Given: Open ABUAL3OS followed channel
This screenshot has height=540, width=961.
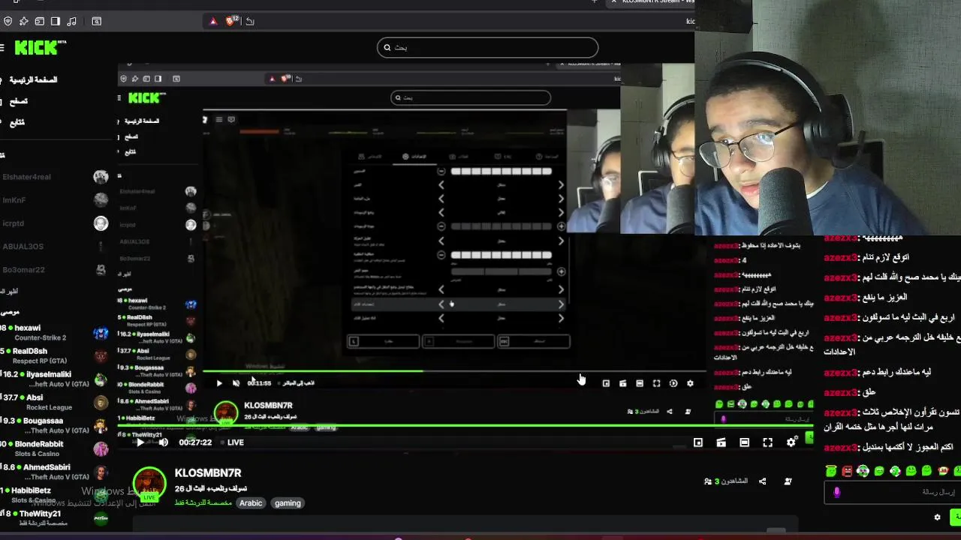Looking at the screenshot, I should 54,247.
